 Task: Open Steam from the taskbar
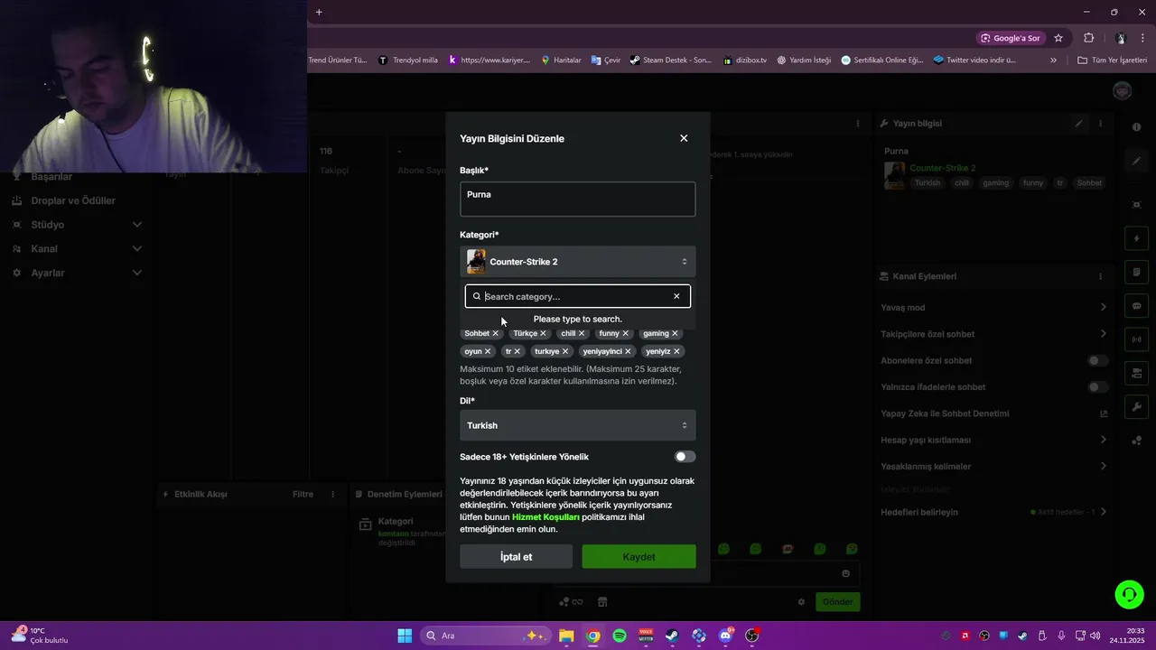click(672, 636)
